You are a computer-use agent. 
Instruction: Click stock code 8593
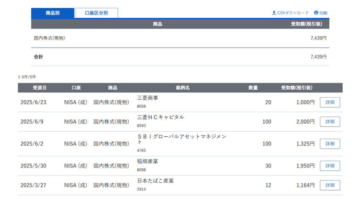click(x=141, y=126)
